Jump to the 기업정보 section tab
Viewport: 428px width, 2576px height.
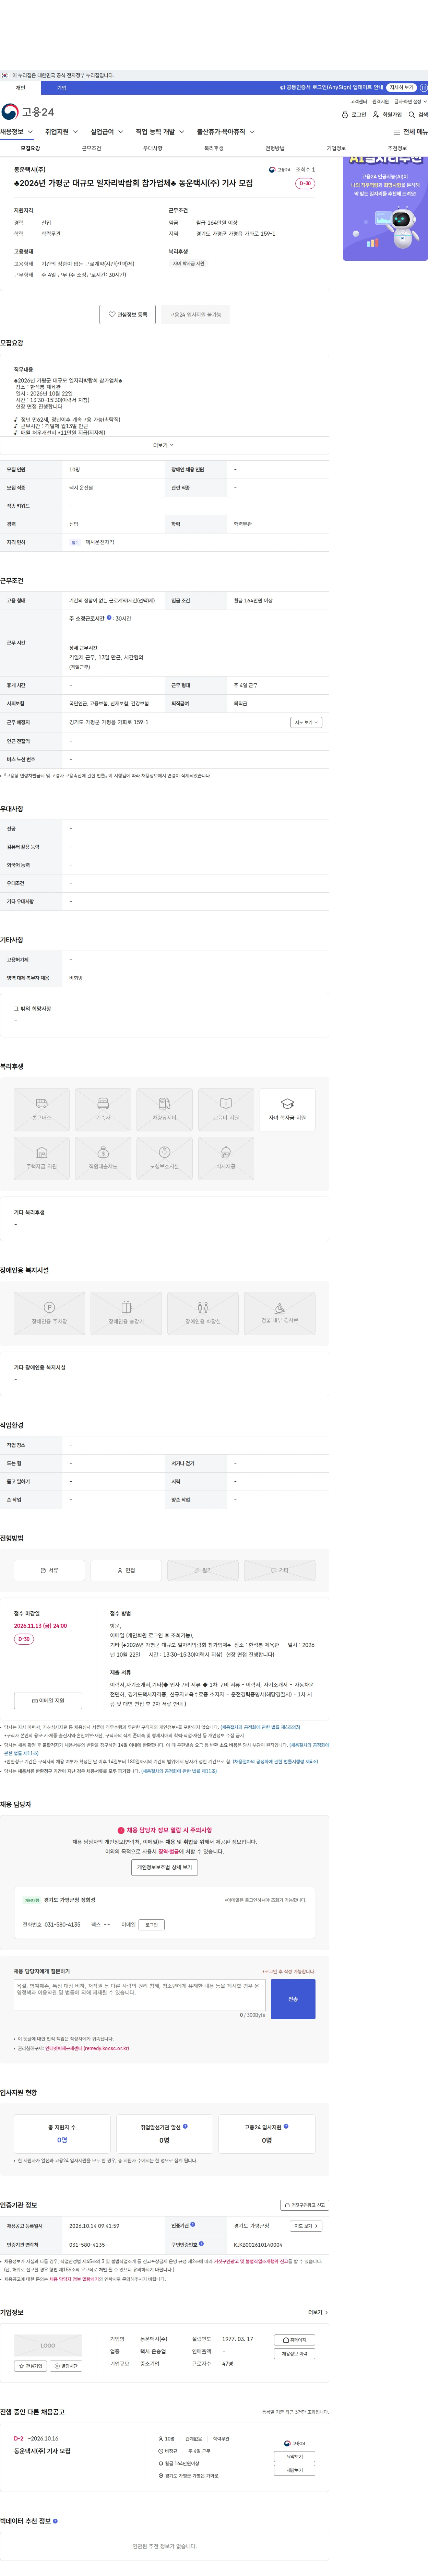coord(336,148)
